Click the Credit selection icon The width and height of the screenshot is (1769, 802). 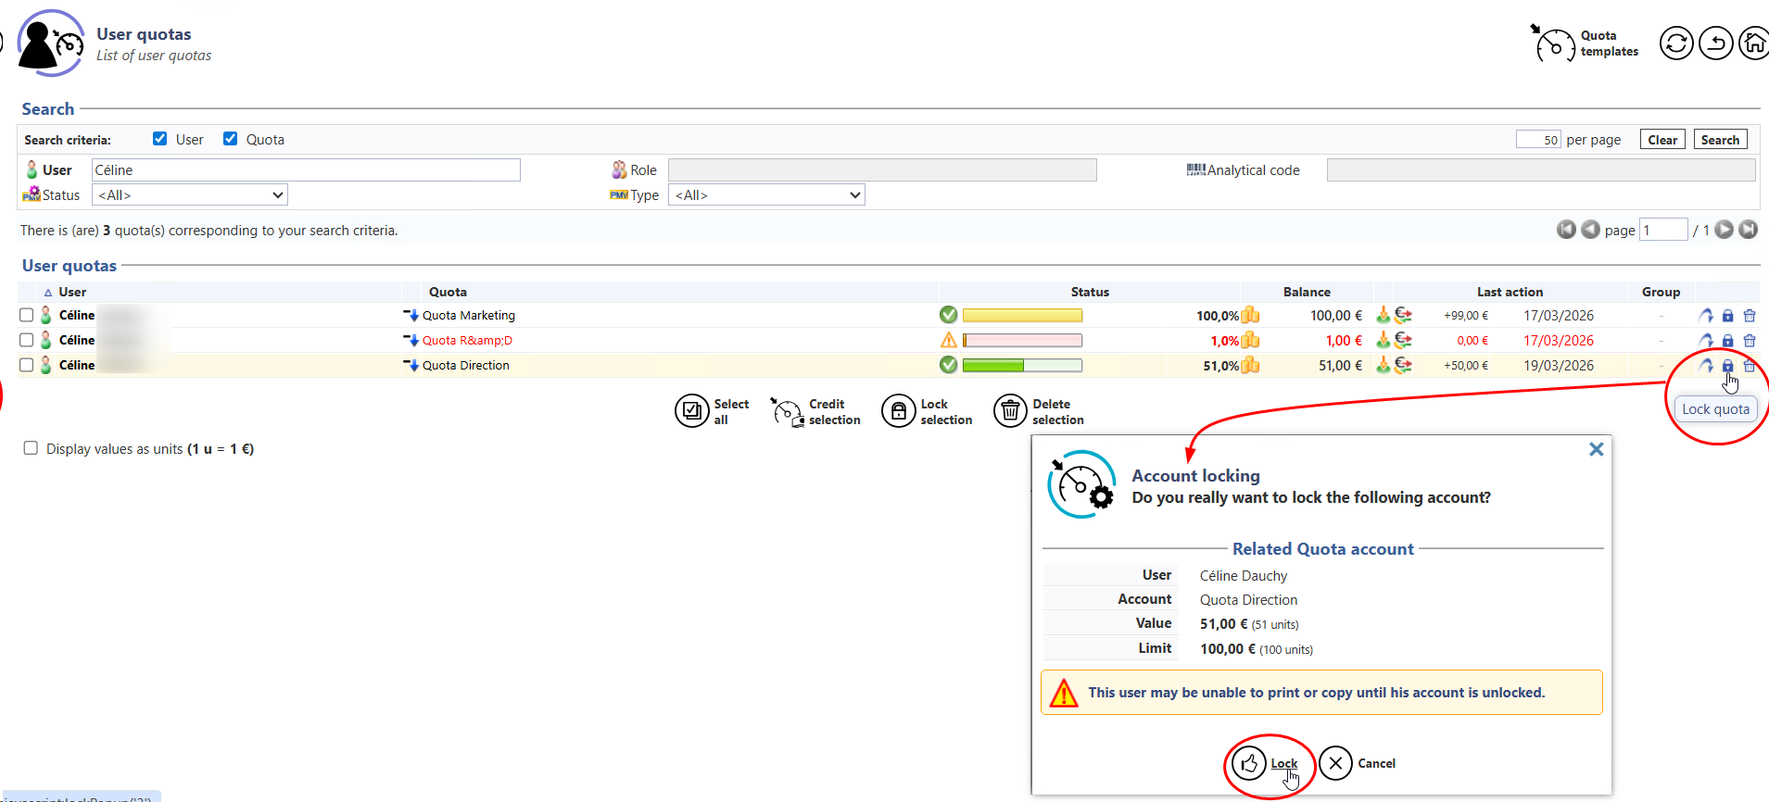pyautogui.click(x=787, y=411)
